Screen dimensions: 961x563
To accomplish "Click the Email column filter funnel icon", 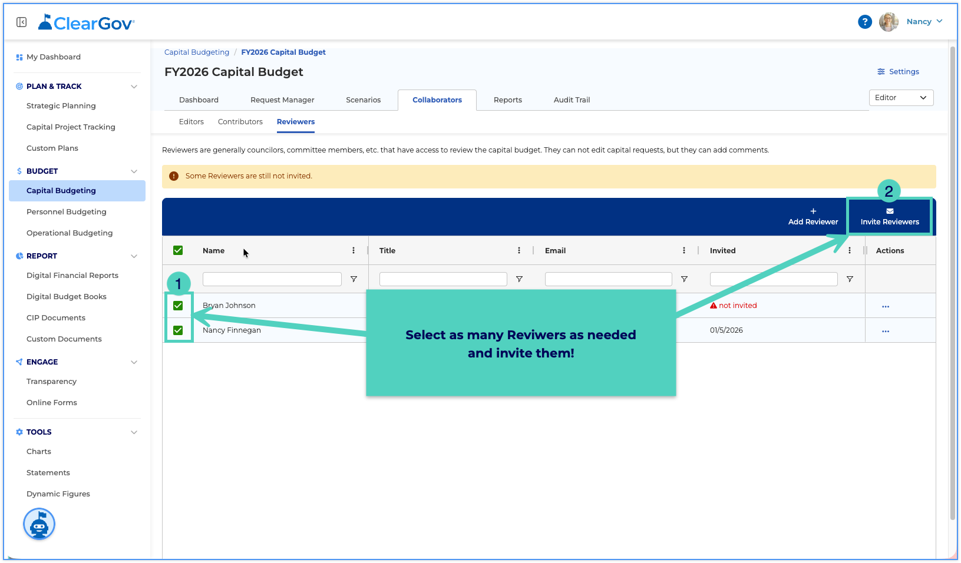I will 684,279.
